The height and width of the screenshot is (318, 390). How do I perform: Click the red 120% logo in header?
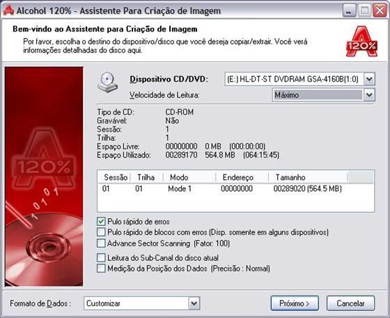click(361, 42)
